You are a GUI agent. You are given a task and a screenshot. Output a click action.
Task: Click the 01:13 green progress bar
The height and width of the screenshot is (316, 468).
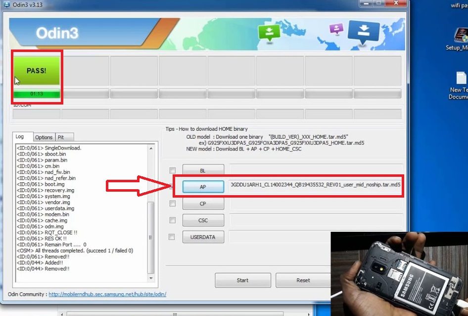[x=37, y=94]
